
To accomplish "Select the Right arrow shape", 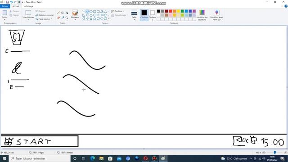I will coord(98,15).
